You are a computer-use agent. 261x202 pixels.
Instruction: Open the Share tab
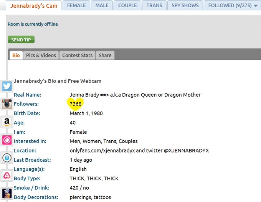105,55
